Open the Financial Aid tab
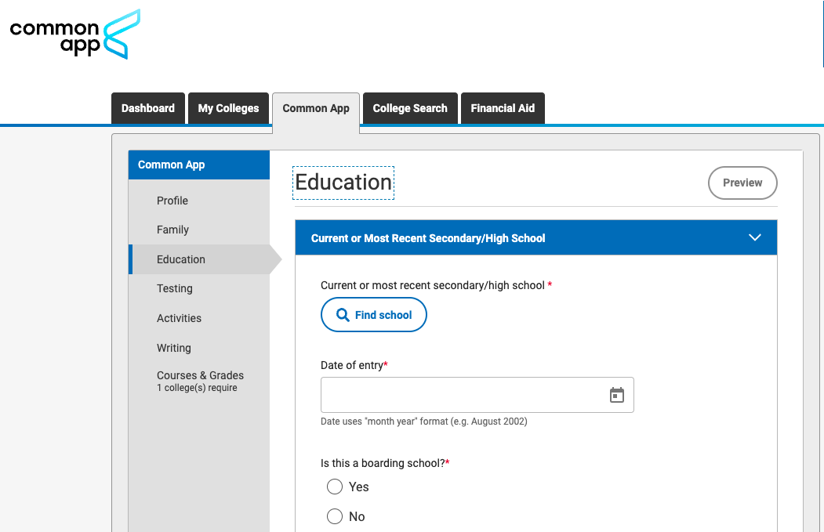This screenshot has width=824, height=532. (x=503, y=108)
